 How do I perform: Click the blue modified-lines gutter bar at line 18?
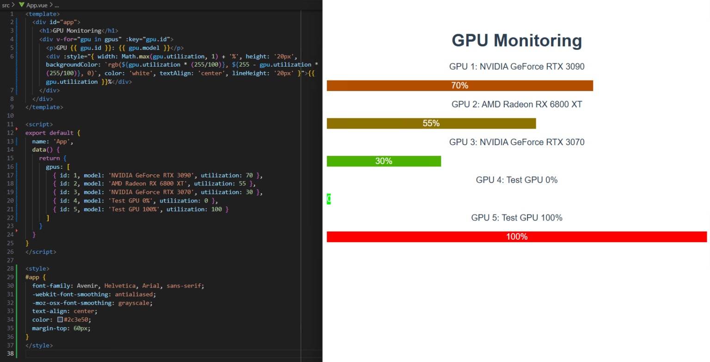[x=16, y=184]
